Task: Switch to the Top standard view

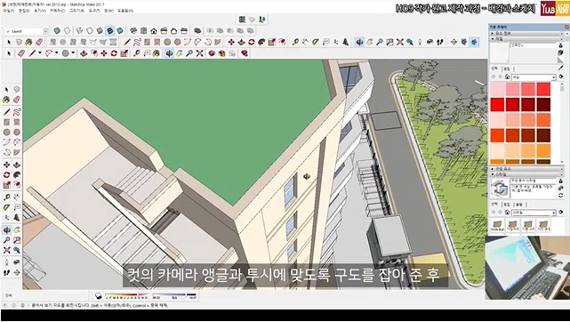Action: pyautogui.click(x=143, y=31)
